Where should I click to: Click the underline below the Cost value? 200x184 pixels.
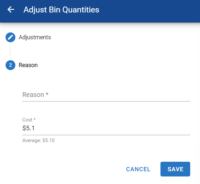click(x=106, y=135)
